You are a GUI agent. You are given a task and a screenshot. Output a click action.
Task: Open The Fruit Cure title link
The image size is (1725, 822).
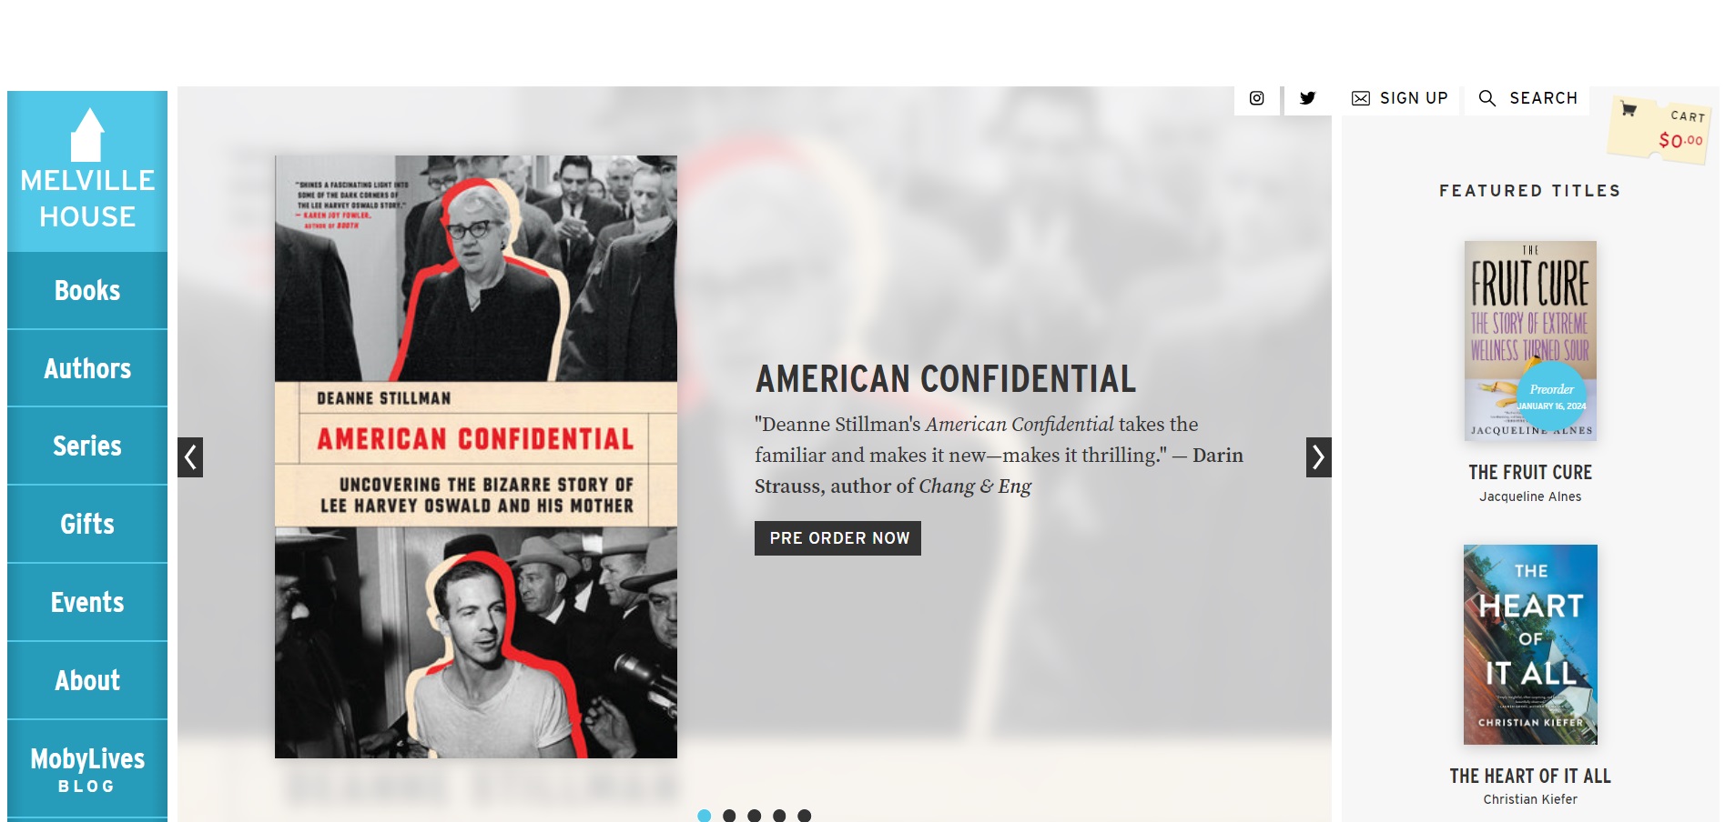tap(1530, 473)
